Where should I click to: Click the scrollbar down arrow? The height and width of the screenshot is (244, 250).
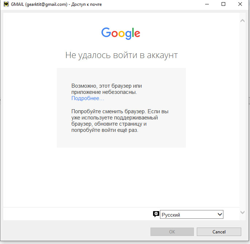pyautogui.click(x=242, y=212)
